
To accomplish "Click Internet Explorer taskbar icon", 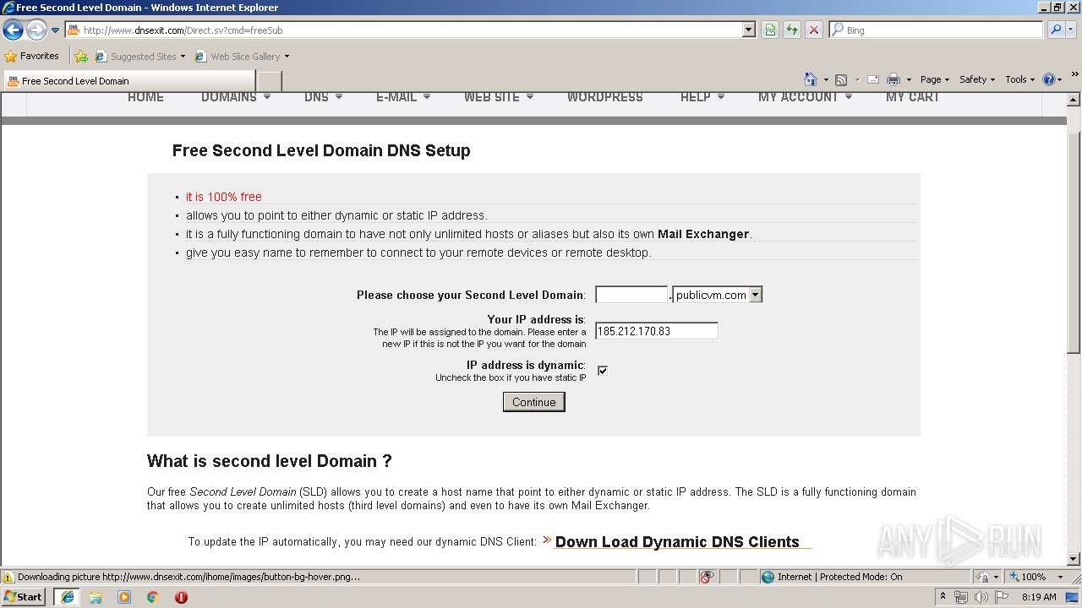I will 68,597.
